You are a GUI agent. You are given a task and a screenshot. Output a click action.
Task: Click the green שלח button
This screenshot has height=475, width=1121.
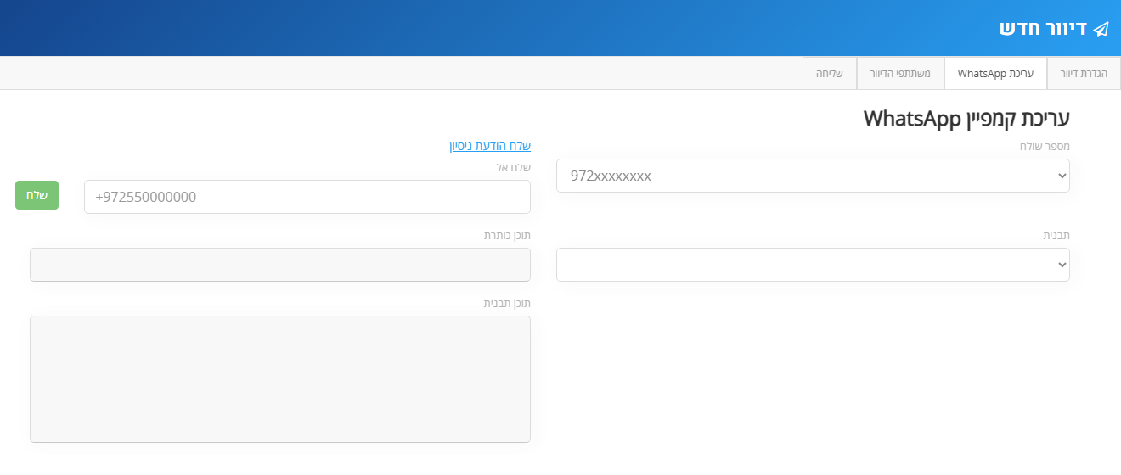click(x=37, y=195)
